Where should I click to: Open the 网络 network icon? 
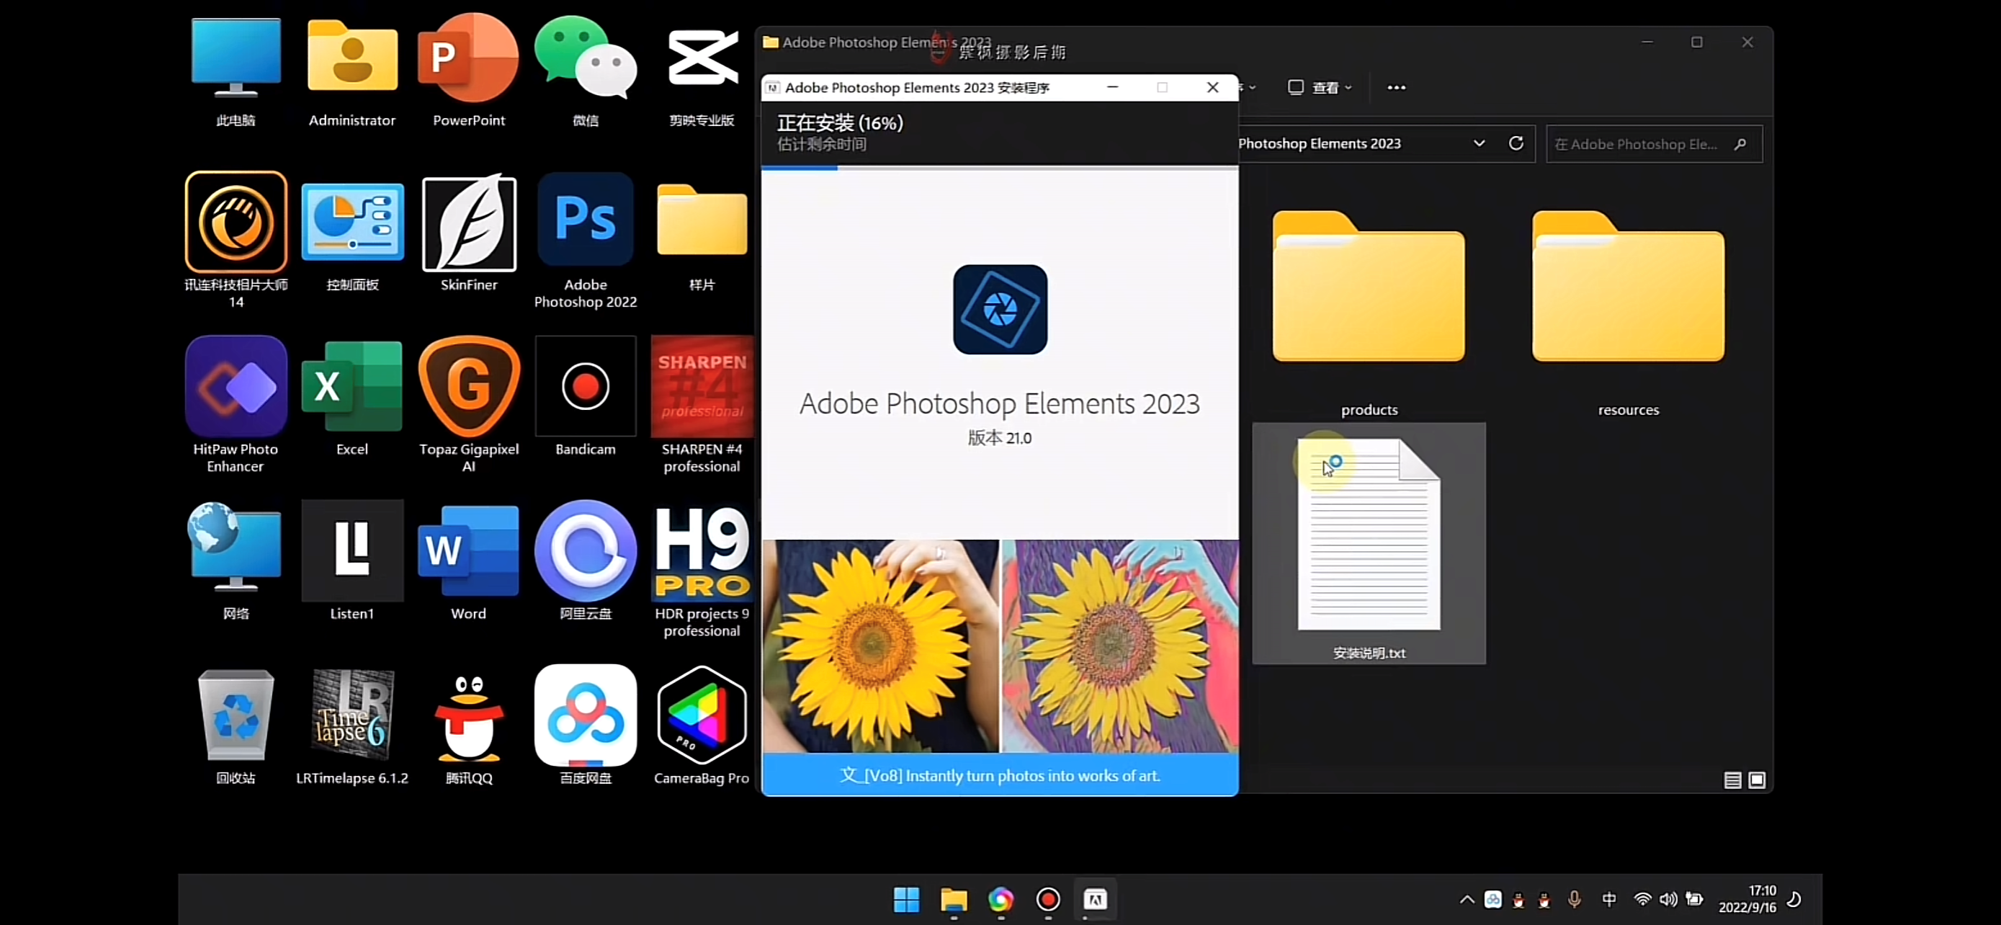click(236, 560)
